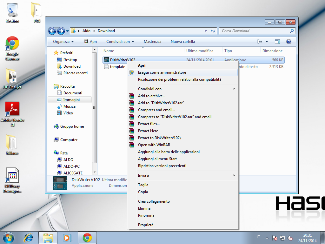The image size is (325, 244).
Task: Click the IT language indicator
Action: pyautogui.click(x=258, y=237)
